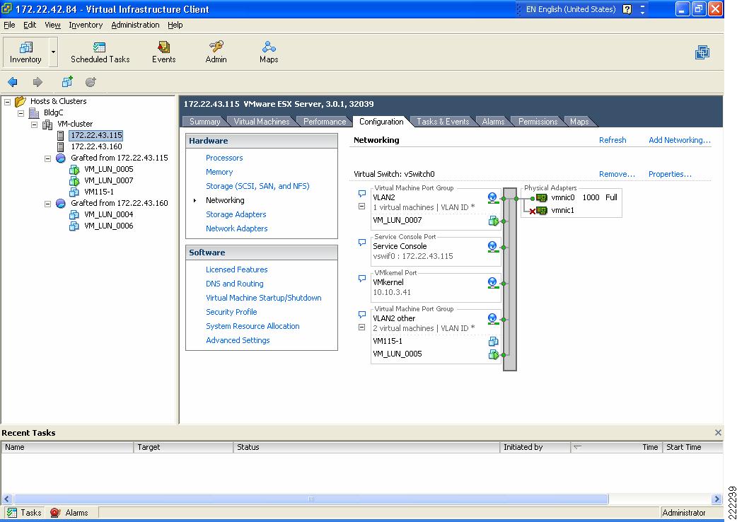Click the globe network icon for VLAN2 other
737x522 pixels.
point(492,319)
